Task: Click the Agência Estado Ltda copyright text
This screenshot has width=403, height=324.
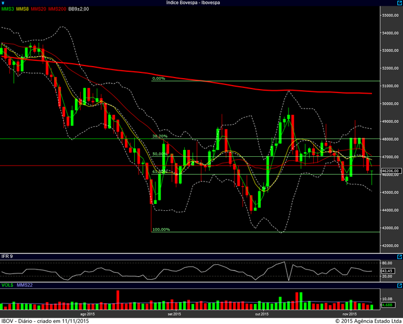Action: click(368, 321)
